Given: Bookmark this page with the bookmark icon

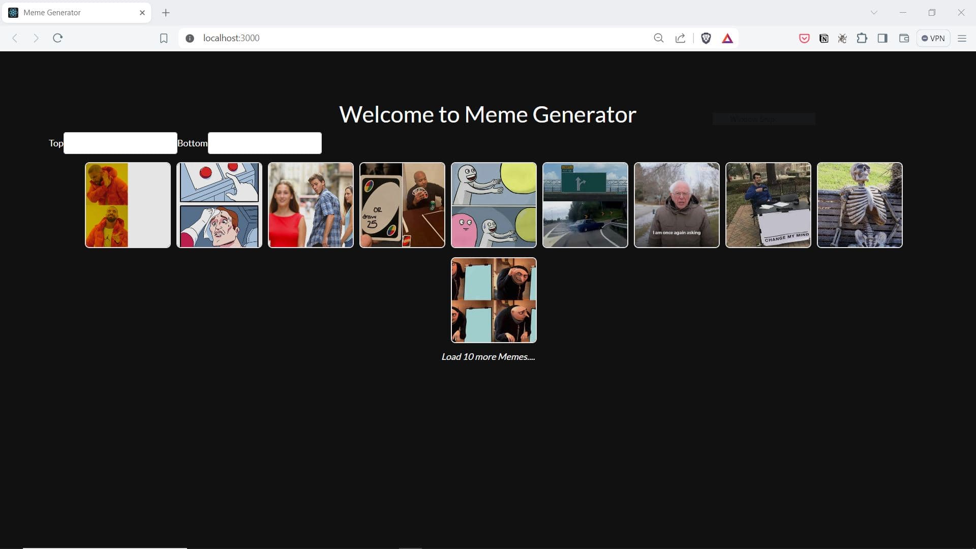Looking at the screenshot, I should 164,38.
